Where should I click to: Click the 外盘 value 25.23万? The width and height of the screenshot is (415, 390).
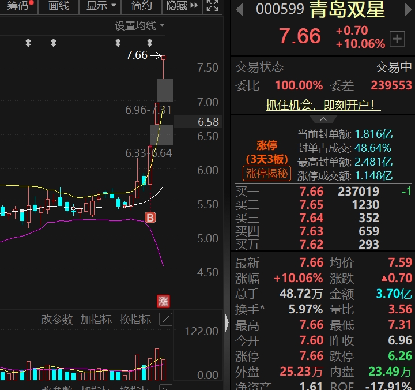pos(301,372)
